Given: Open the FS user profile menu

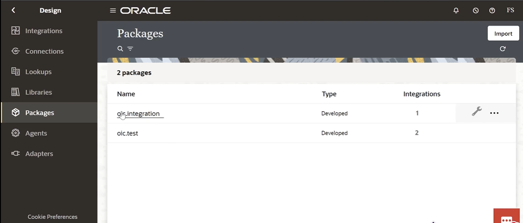Looking at the screenshot, I should pyautogui.click(x=510, y=10).
